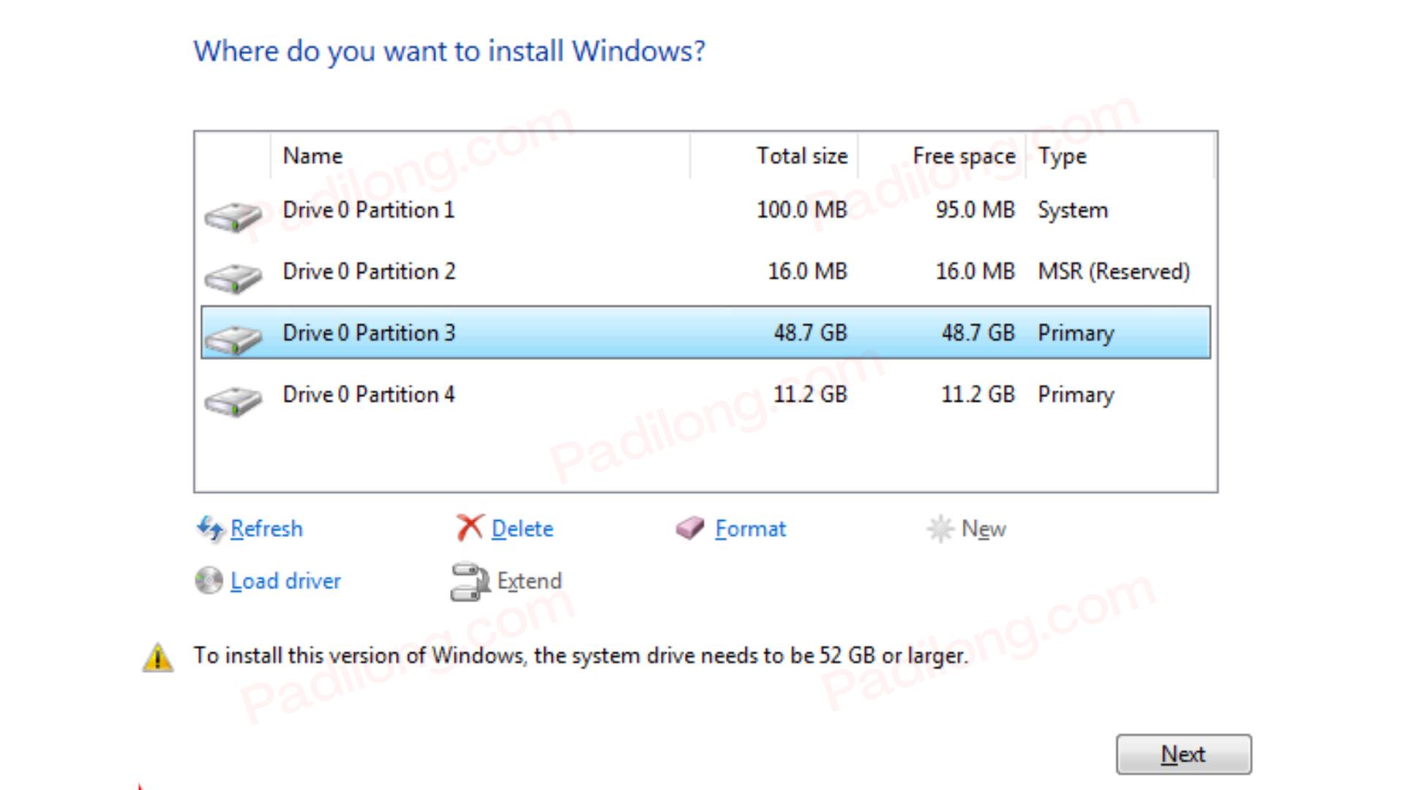This screenshot has width=1405, height=790.
Task: Open the Delete link
Action: click(522, 528)
